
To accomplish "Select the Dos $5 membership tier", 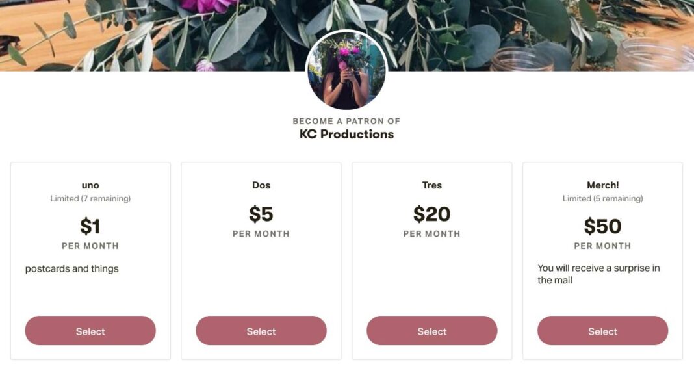I will (261, 331).
